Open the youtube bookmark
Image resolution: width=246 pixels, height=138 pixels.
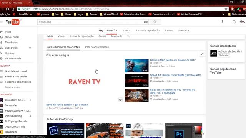43,14
